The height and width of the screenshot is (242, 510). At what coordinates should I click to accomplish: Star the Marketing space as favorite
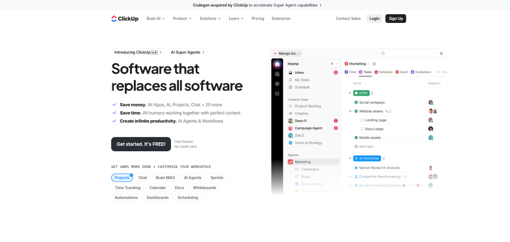(374, 64)
